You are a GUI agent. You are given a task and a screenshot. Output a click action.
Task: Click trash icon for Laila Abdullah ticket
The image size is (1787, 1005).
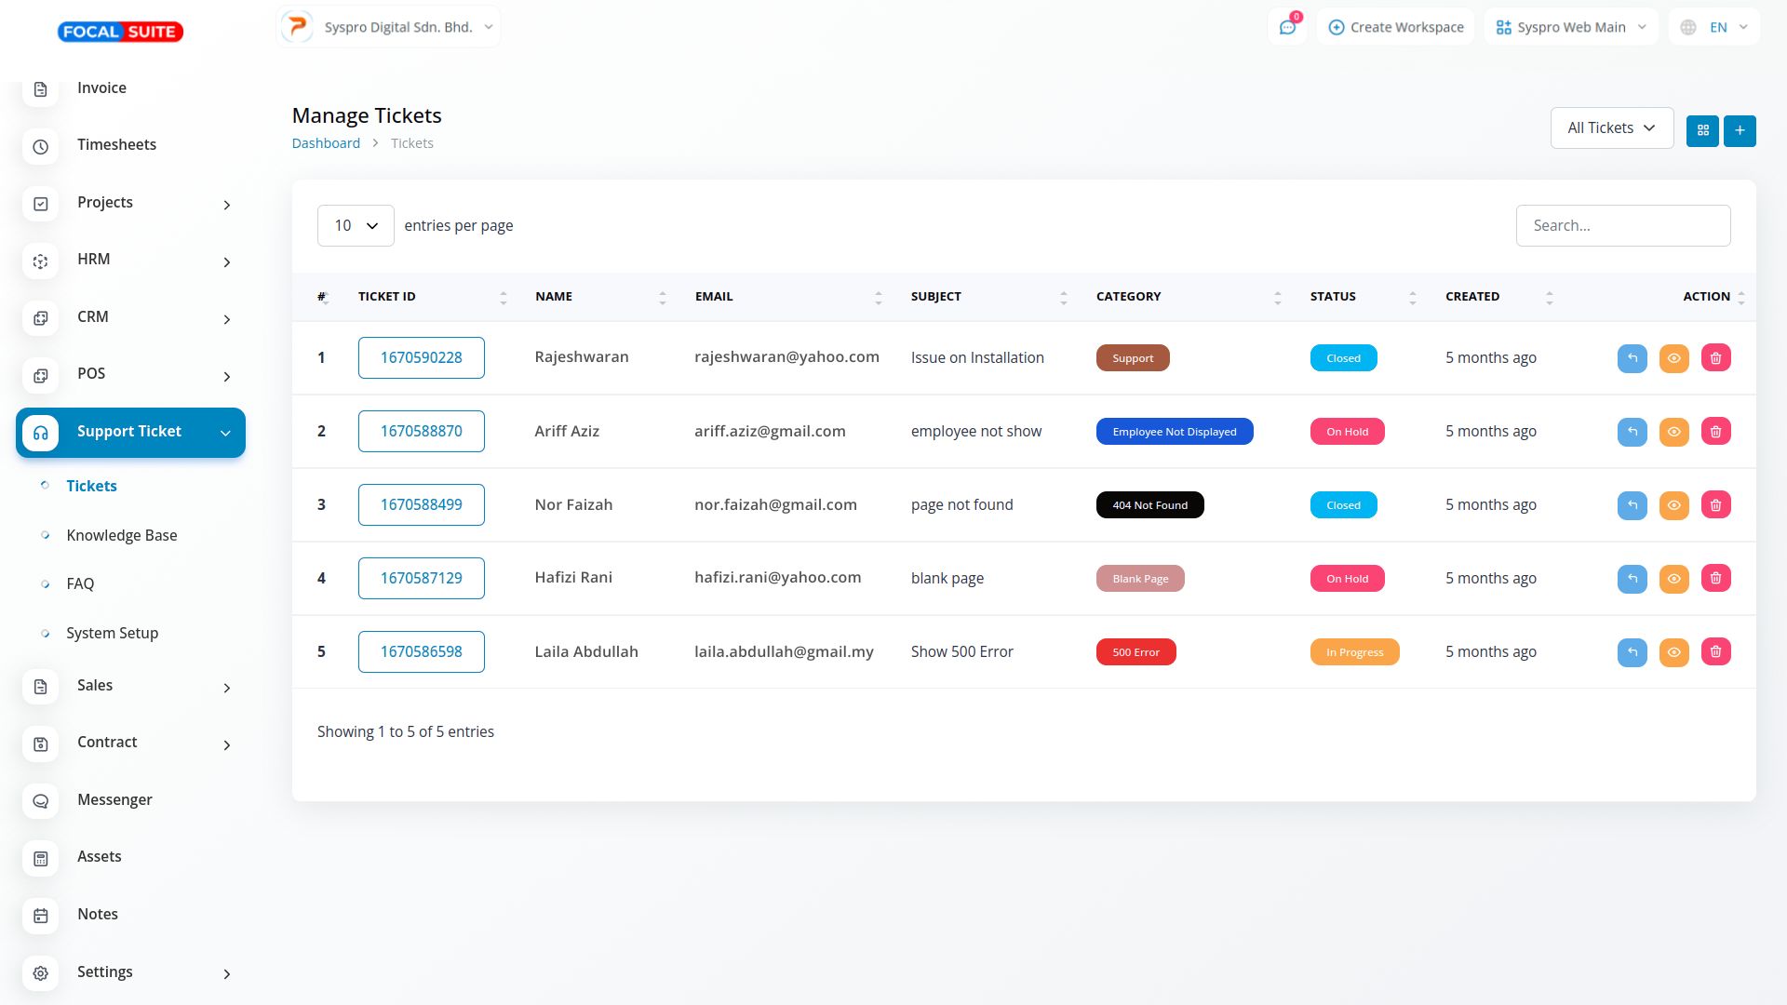pos(1715,652)
